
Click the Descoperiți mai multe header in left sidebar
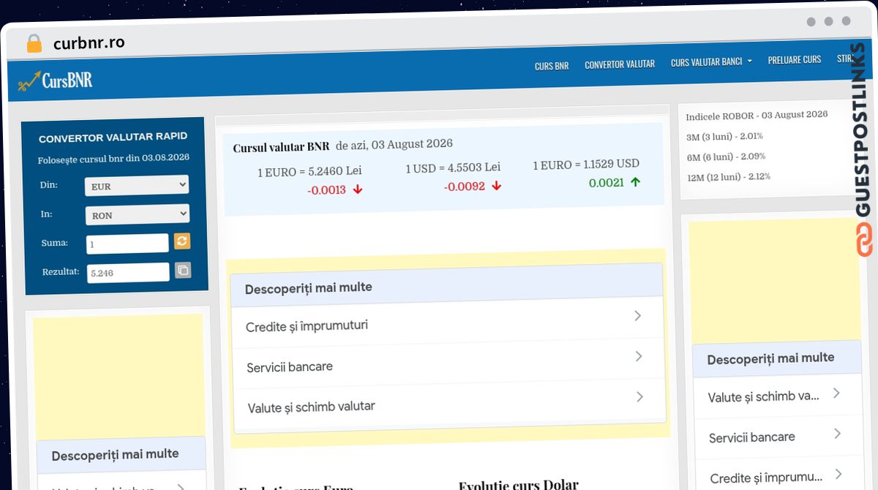pyautogui.click(x=115, y=455)
